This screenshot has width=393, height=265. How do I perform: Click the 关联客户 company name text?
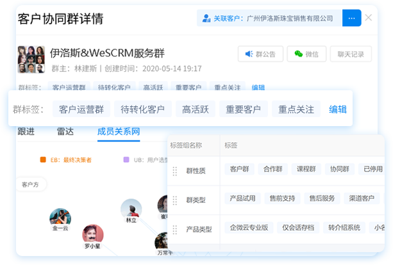[290, 19]
